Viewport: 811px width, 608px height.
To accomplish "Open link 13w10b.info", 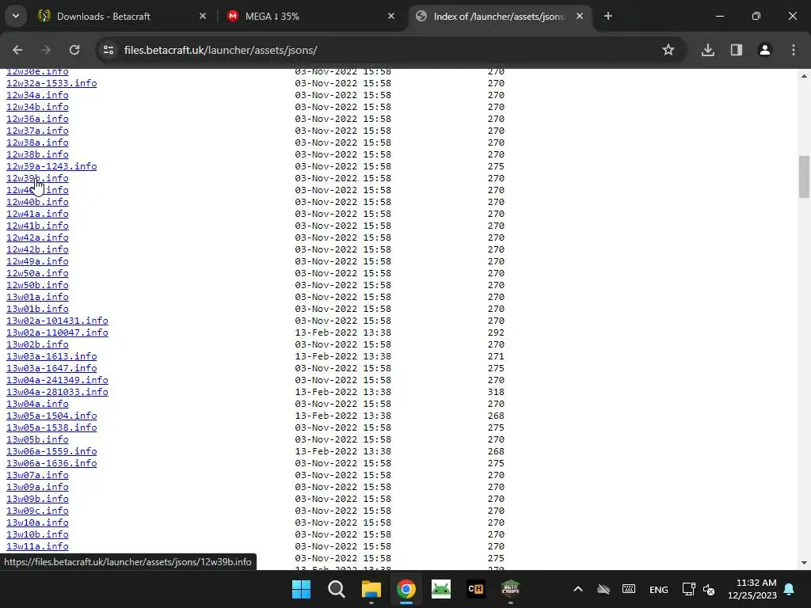I will coord(37,534).
